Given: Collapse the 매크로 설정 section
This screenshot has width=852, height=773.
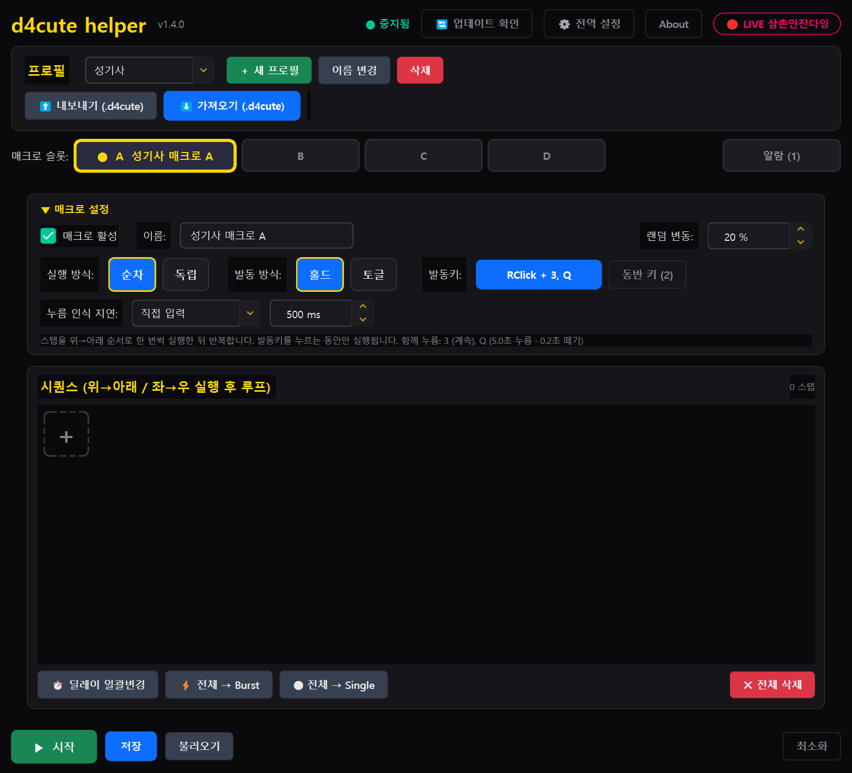Looking at the screenshot, I should point(75,209).
